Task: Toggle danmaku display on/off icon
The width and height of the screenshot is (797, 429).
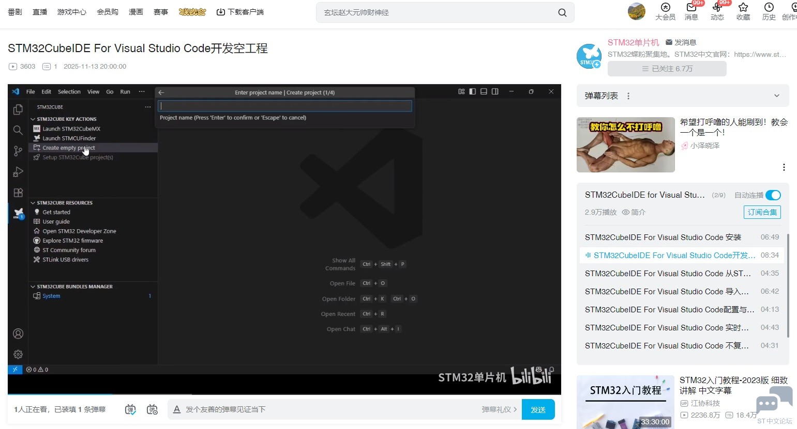Action: (130, 409)
